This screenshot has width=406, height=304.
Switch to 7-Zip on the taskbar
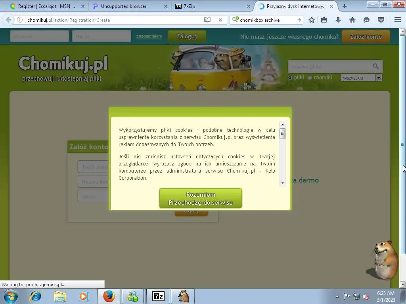coord(158,296)
